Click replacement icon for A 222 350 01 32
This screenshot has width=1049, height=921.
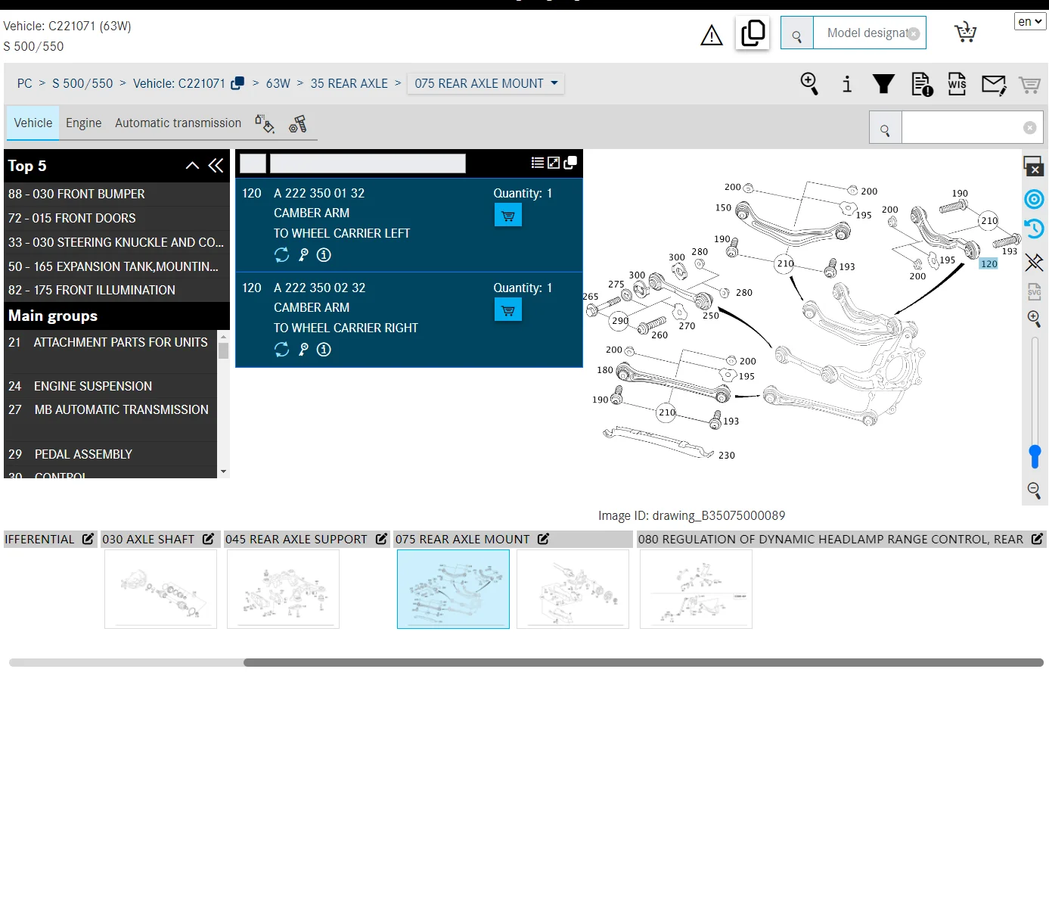coord(282,255)
